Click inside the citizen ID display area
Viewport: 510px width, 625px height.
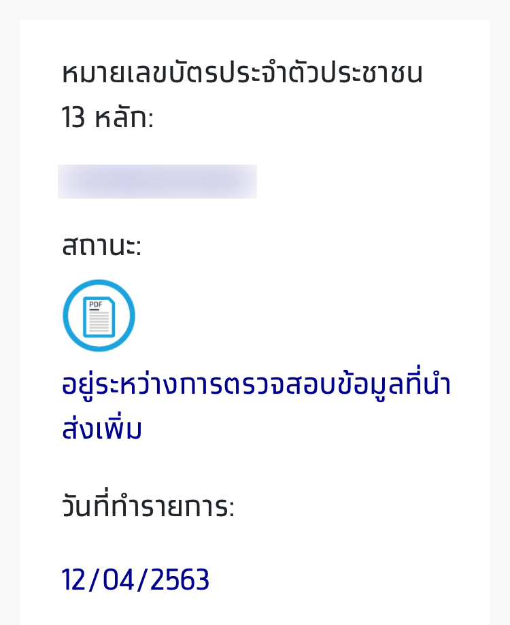(158, 181)
